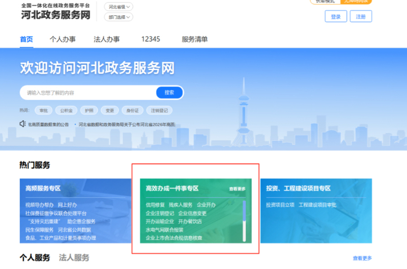The width and height of the screenshot is (407, 269).
Task: Open the 服务清单 navigation tab
Action: click(194, 39)
